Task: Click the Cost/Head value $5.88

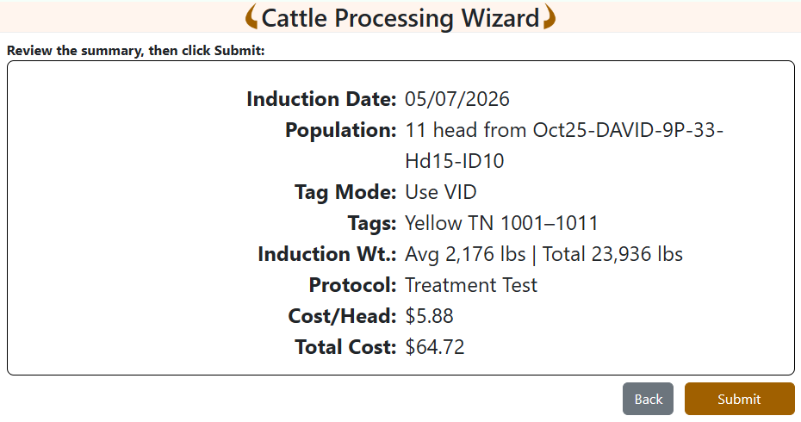Action: pos(429,316)
